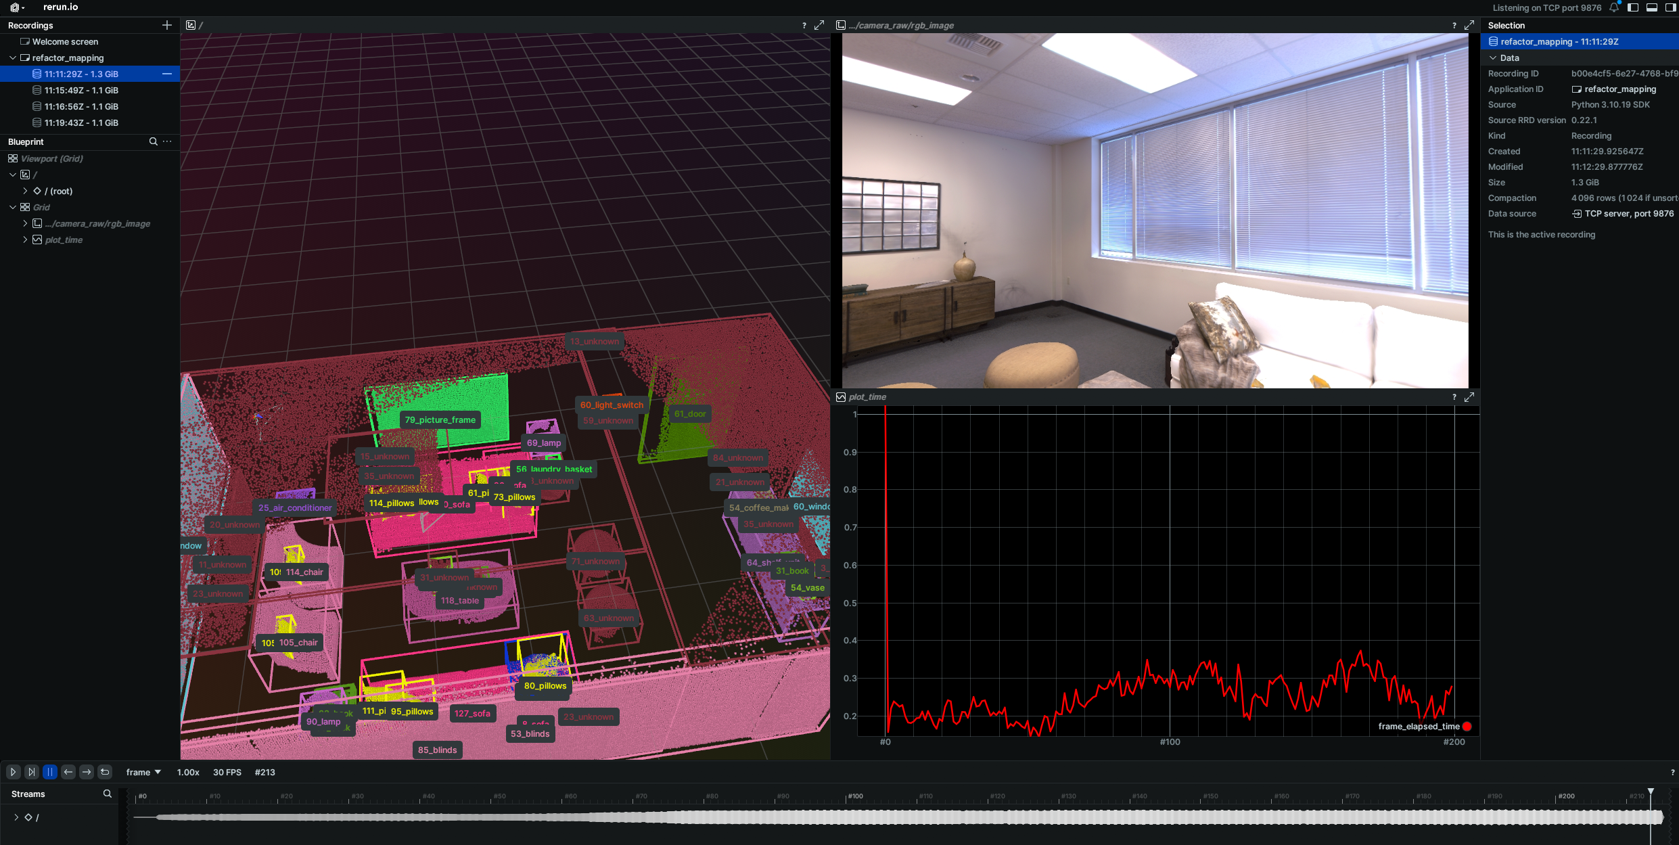This screenshot has width=1679, height=845.
Task: Open the frame timeline dropdown
Action: 143,772
